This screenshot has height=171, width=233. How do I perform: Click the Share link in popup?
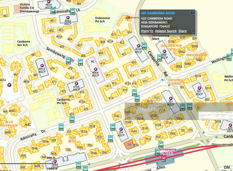(182, 31)
